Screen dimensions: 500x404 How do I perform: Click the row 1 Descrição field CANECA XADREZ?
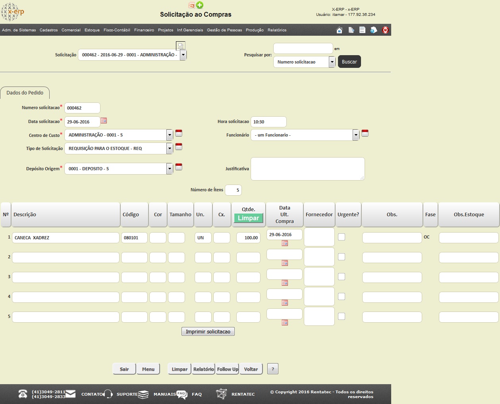pos(66,238)
